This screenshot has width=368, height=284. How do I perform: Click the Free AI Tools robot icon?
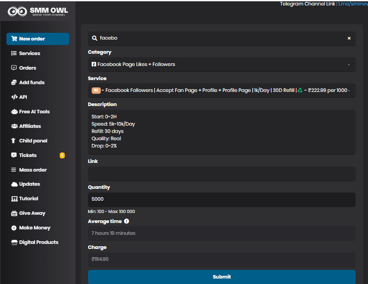click(14, 112)
